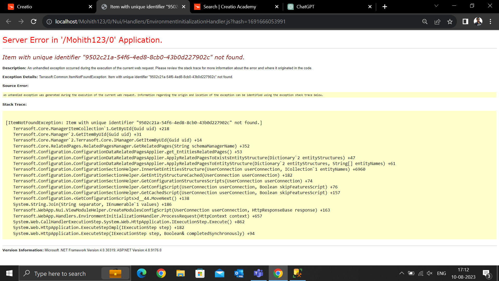Open notification center with 3 alerts
Screen dimensions: 499x281
[x=487, y=273]
